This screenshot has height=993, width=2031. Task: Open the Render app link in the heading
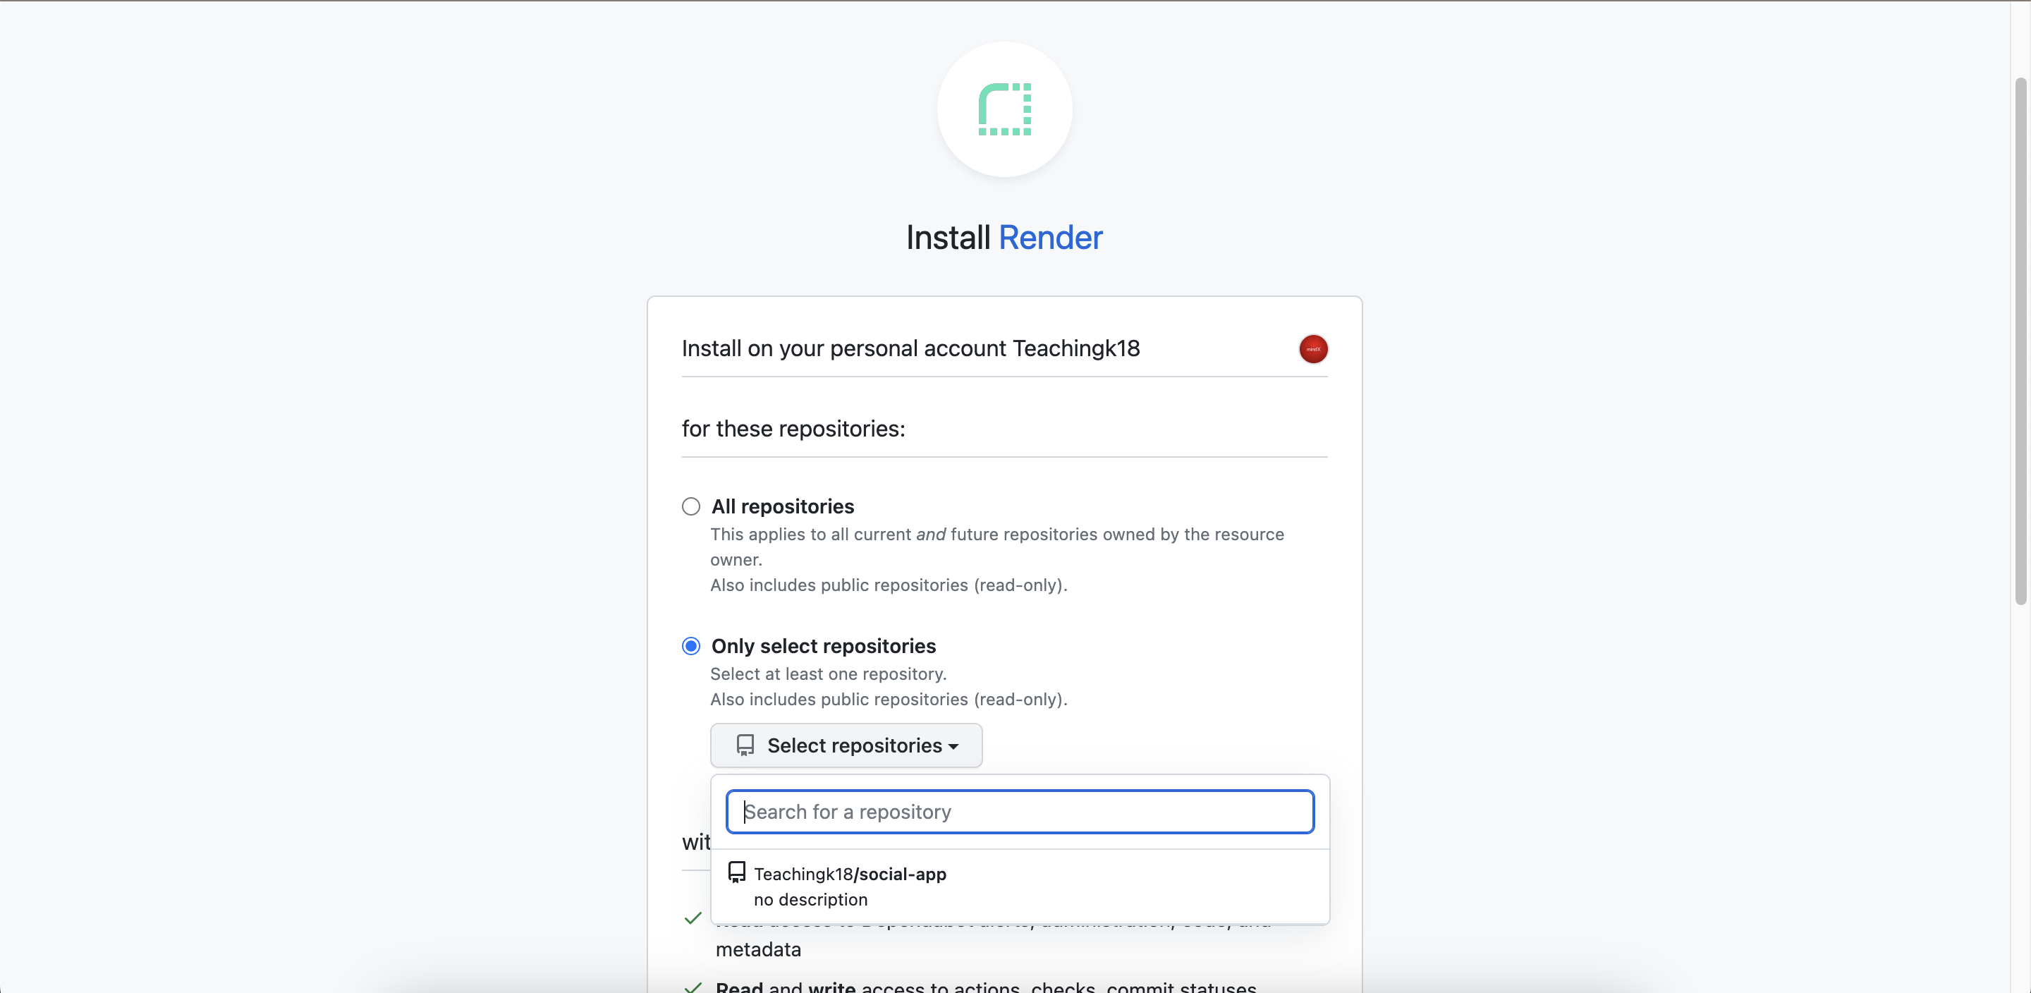[1049, 238]
